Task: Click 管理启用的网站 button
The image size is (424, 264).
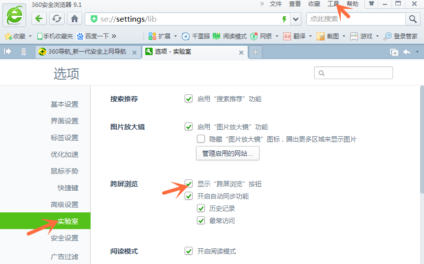Action: click(228, 153)
